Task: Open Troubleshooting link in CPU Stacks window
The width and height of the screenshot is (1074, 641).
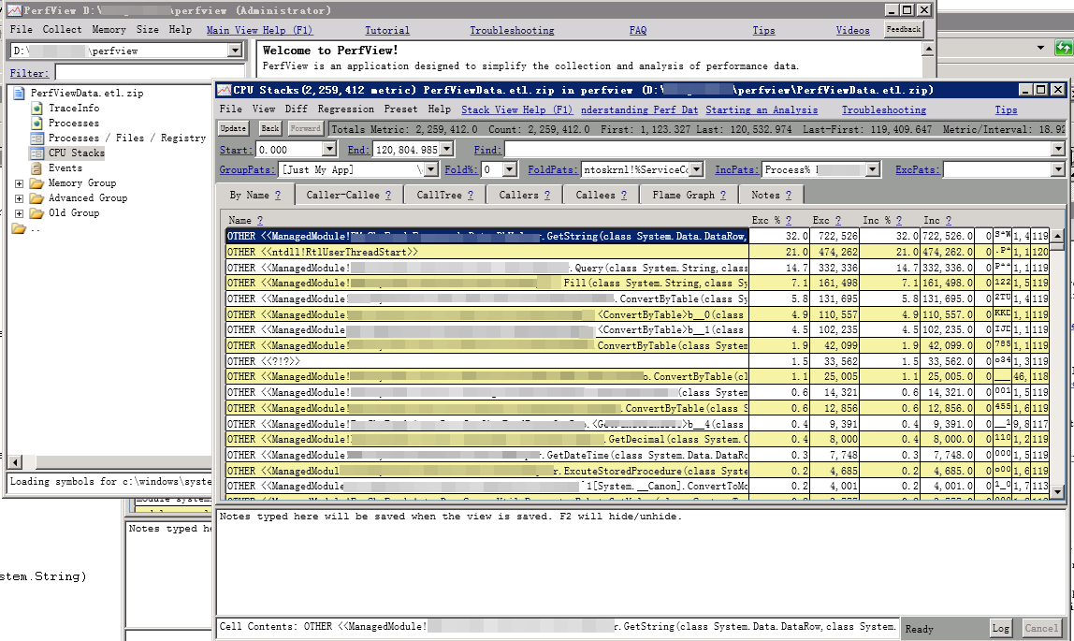Action: pos(883,109)
